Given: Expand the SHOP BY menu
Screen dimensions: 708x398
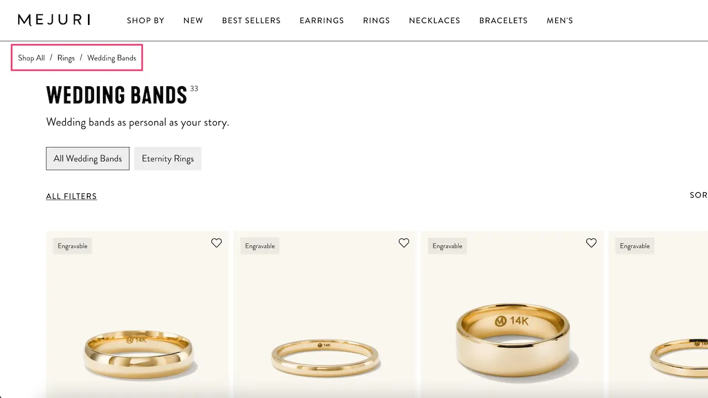Looking at the screenshot, I should [145, 20].
